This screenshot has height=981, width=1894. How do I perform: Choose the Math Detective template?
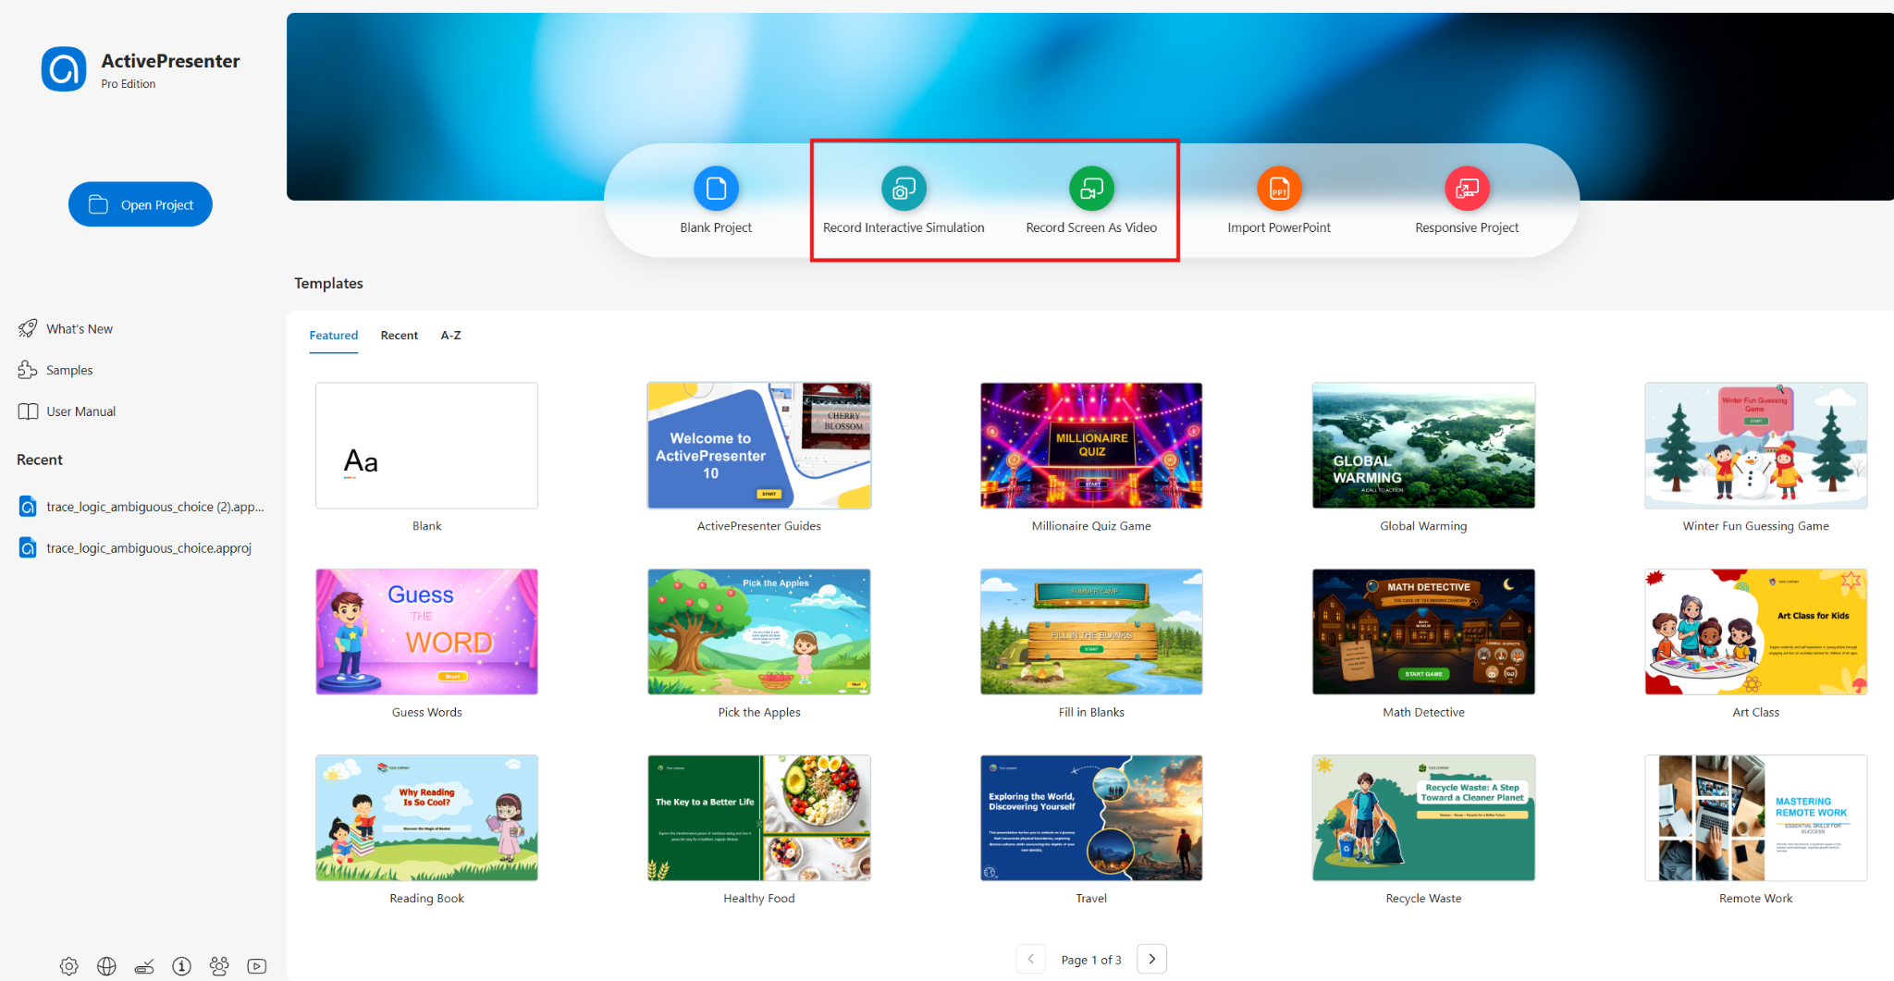point(1423,632)
